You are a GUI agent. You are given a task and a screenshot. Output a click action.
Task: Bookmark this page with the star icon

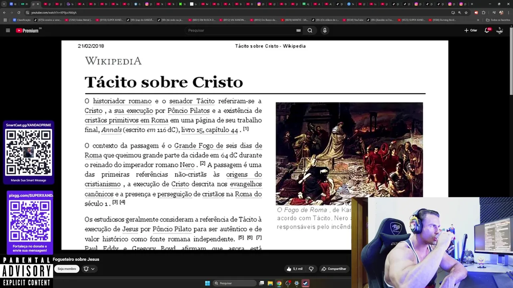pos(466,12)
